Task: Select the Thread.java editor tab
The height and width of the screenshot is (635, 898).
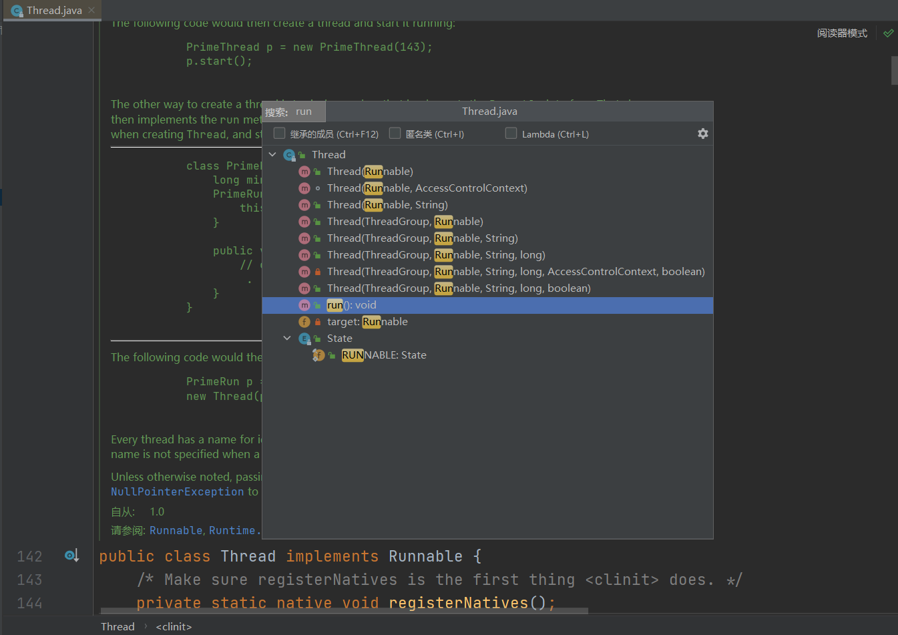Action: (52, 10)
